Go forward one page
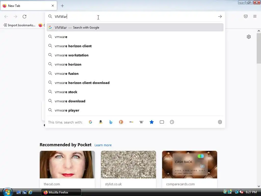The image size is (261, 196). 15,17
